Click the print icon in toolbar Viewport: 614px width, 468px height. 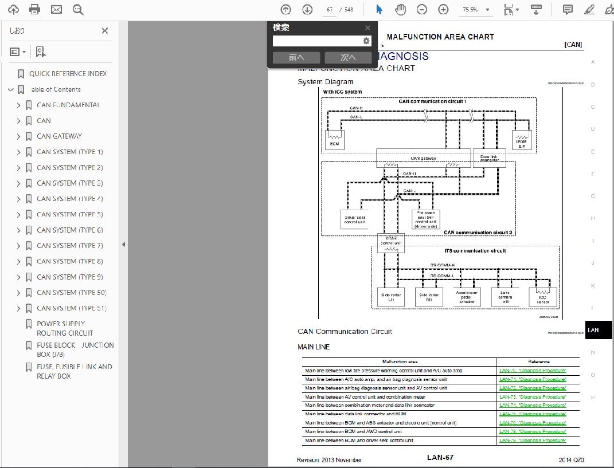35,10
